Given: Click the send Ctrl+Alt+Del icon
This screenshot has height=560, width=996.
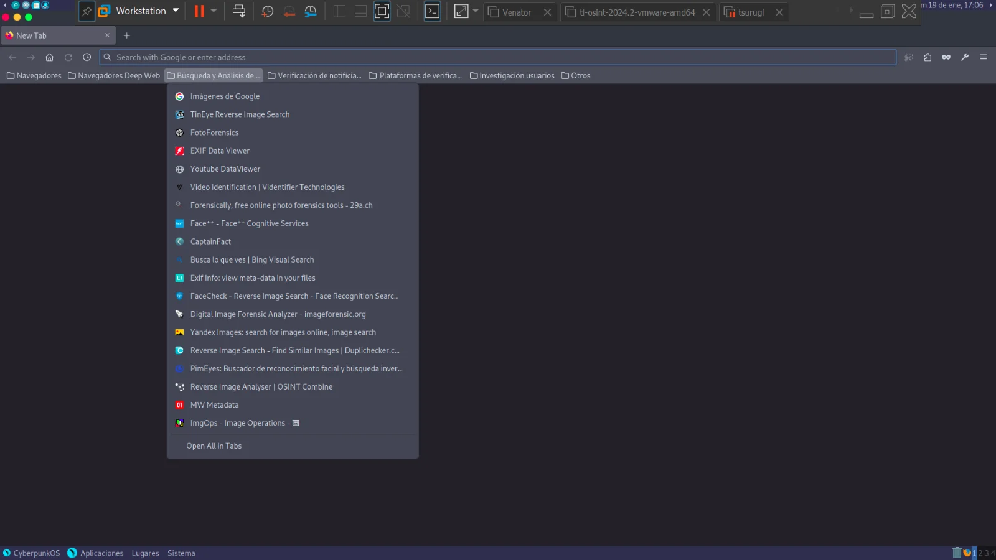Looking at the screenshot, I should click(238, 11).
